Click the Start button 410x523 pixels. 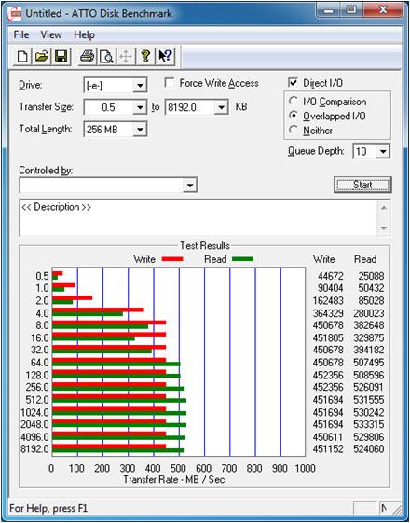click(362, 185)
